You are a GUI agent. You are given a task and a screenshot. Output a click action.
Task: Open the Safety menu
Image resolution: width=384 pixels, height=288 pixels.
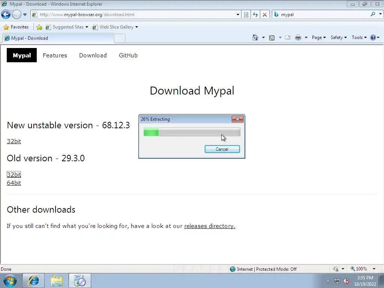point(339,37)
